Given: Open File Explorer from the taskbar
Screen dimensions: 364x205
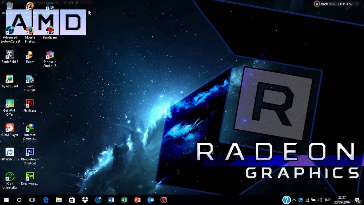Looking at the screenshot, I should 59,200.
